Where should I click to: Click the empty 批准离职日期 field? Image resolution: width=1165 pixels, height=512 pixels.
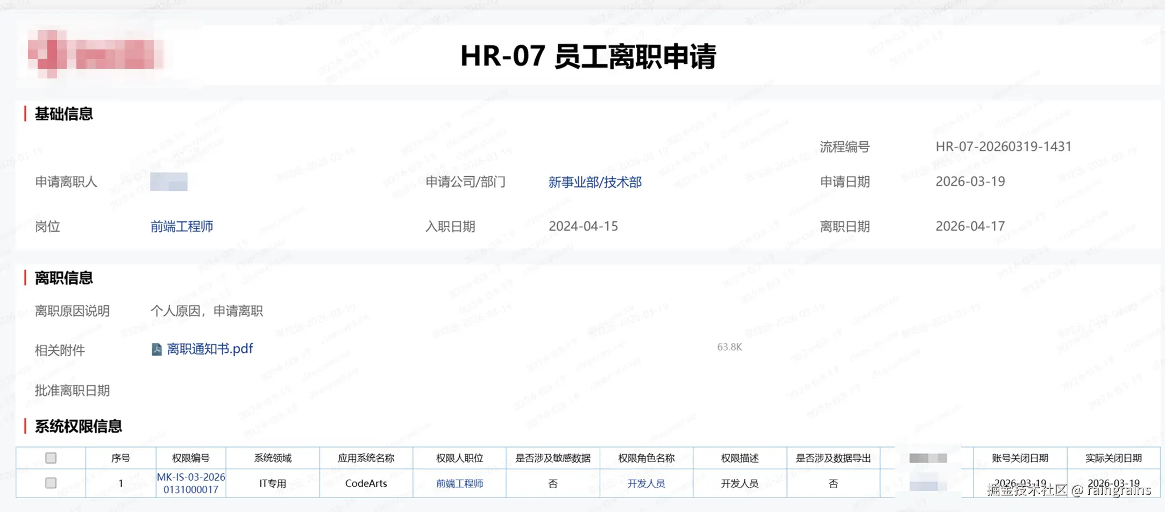pos(215,391)
